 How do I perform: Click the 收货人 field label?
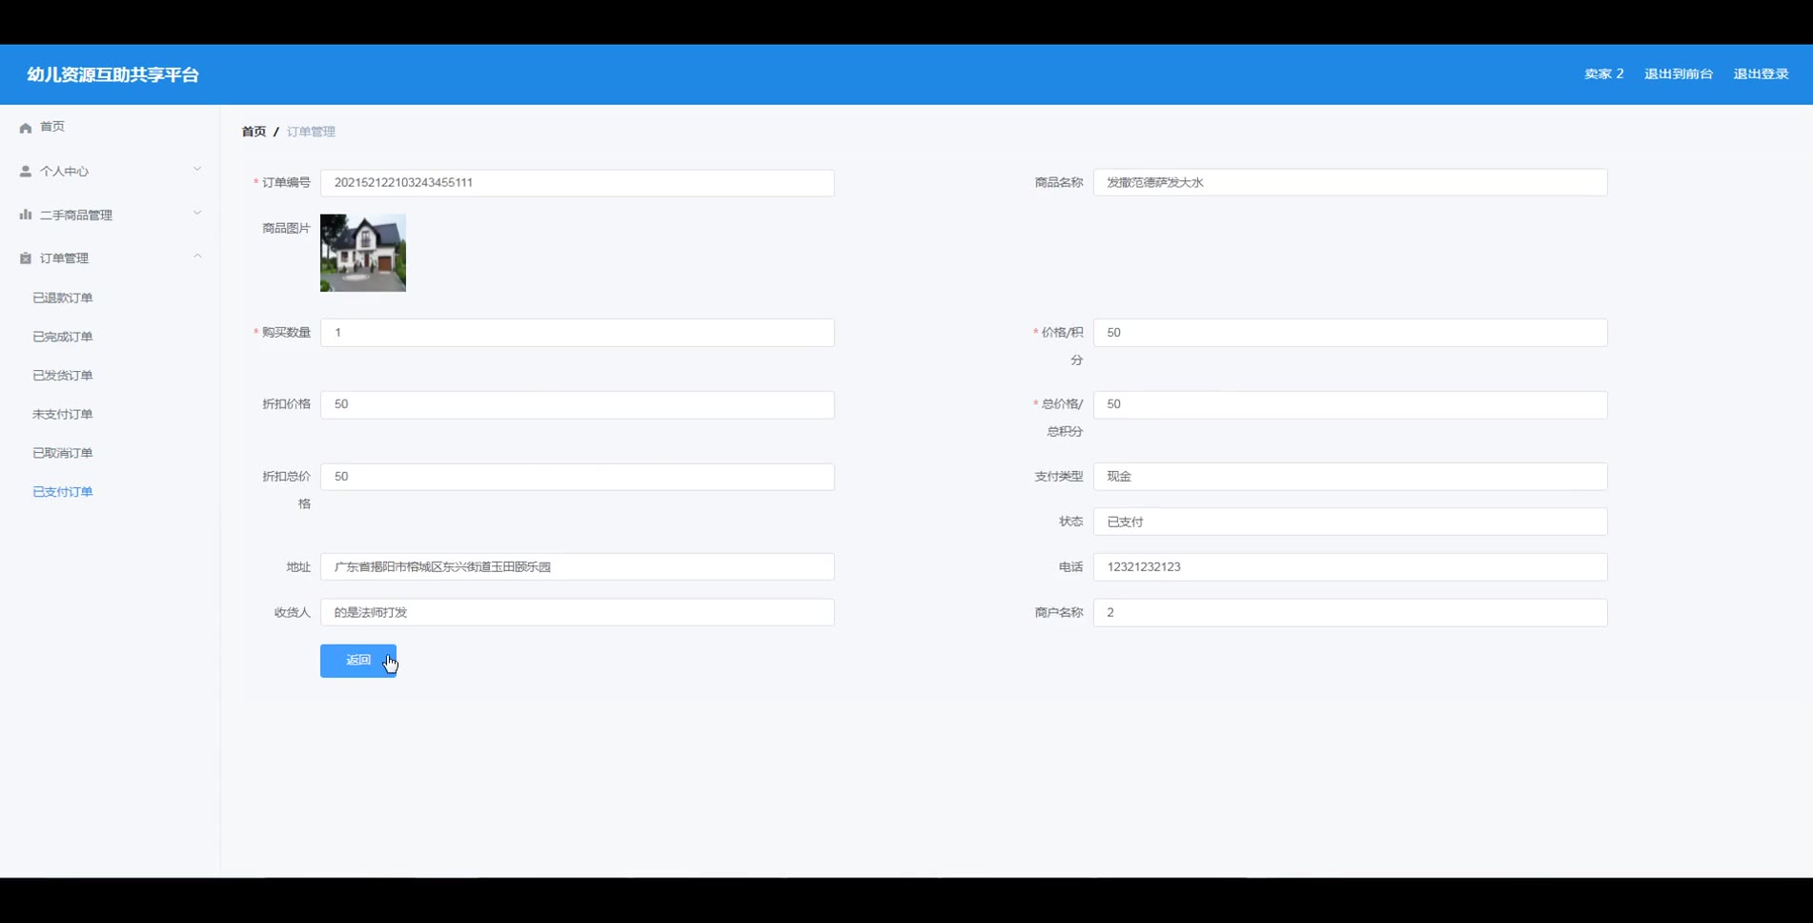tap(292, 613)
